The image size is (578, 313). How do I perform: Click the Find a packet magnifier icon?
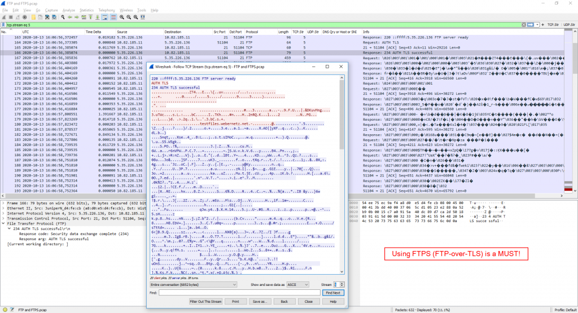[64, 17]
